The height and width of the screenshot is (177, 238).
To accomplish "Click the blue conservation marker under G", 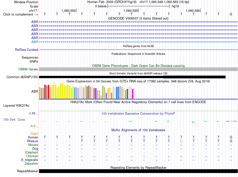I will point(231,121).
